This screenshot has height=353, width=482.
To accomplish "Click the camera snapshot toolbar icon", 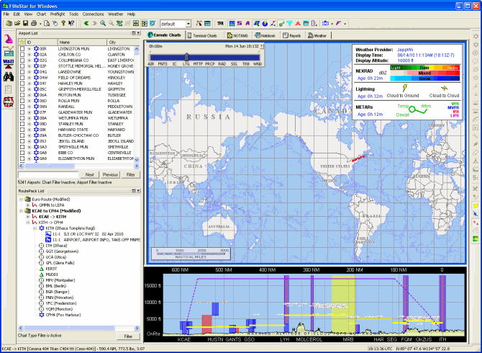I will click(x=326, y=23).
